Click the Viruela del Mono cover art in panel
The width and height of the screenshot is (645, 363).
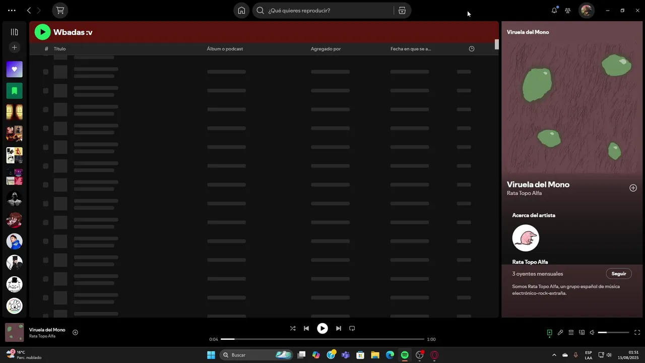pos(572,107)
